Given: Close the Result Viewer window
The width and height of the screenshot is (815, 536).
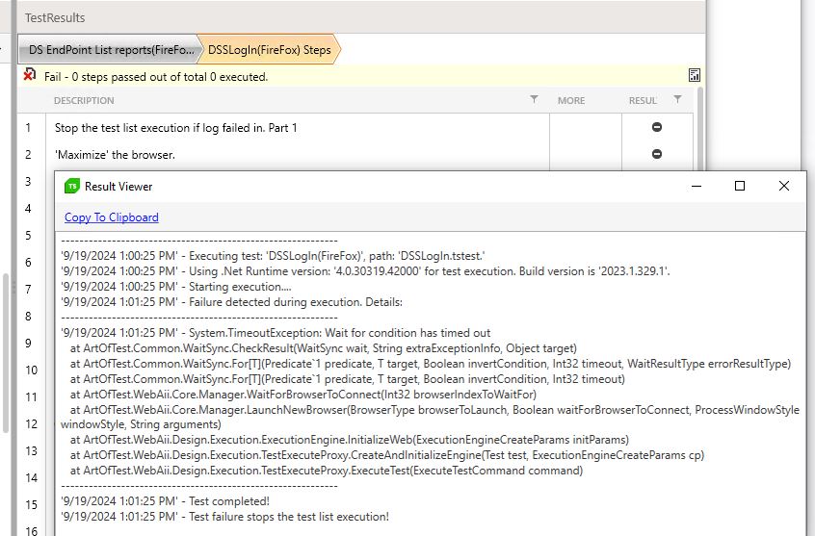Looking at the screenshot, I should coord(784,187).
